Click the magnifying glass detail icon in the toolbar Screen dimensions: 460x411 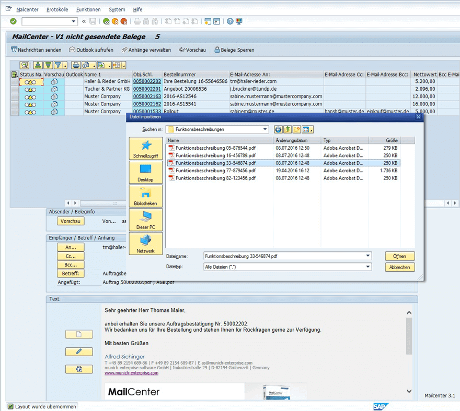[x=24, y=65]
